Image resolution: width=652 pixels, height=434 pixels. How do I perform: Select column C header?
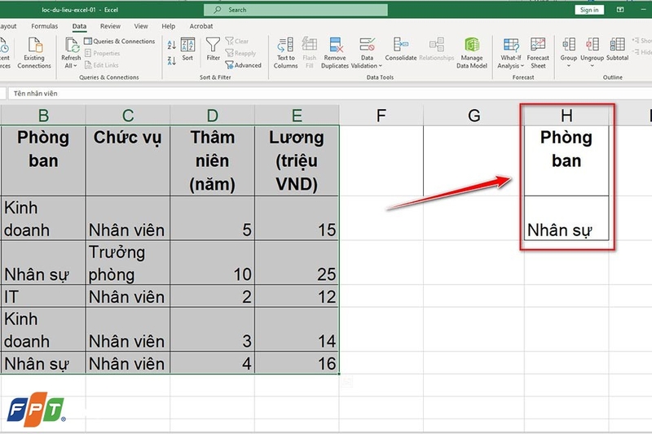click(128, 116)
